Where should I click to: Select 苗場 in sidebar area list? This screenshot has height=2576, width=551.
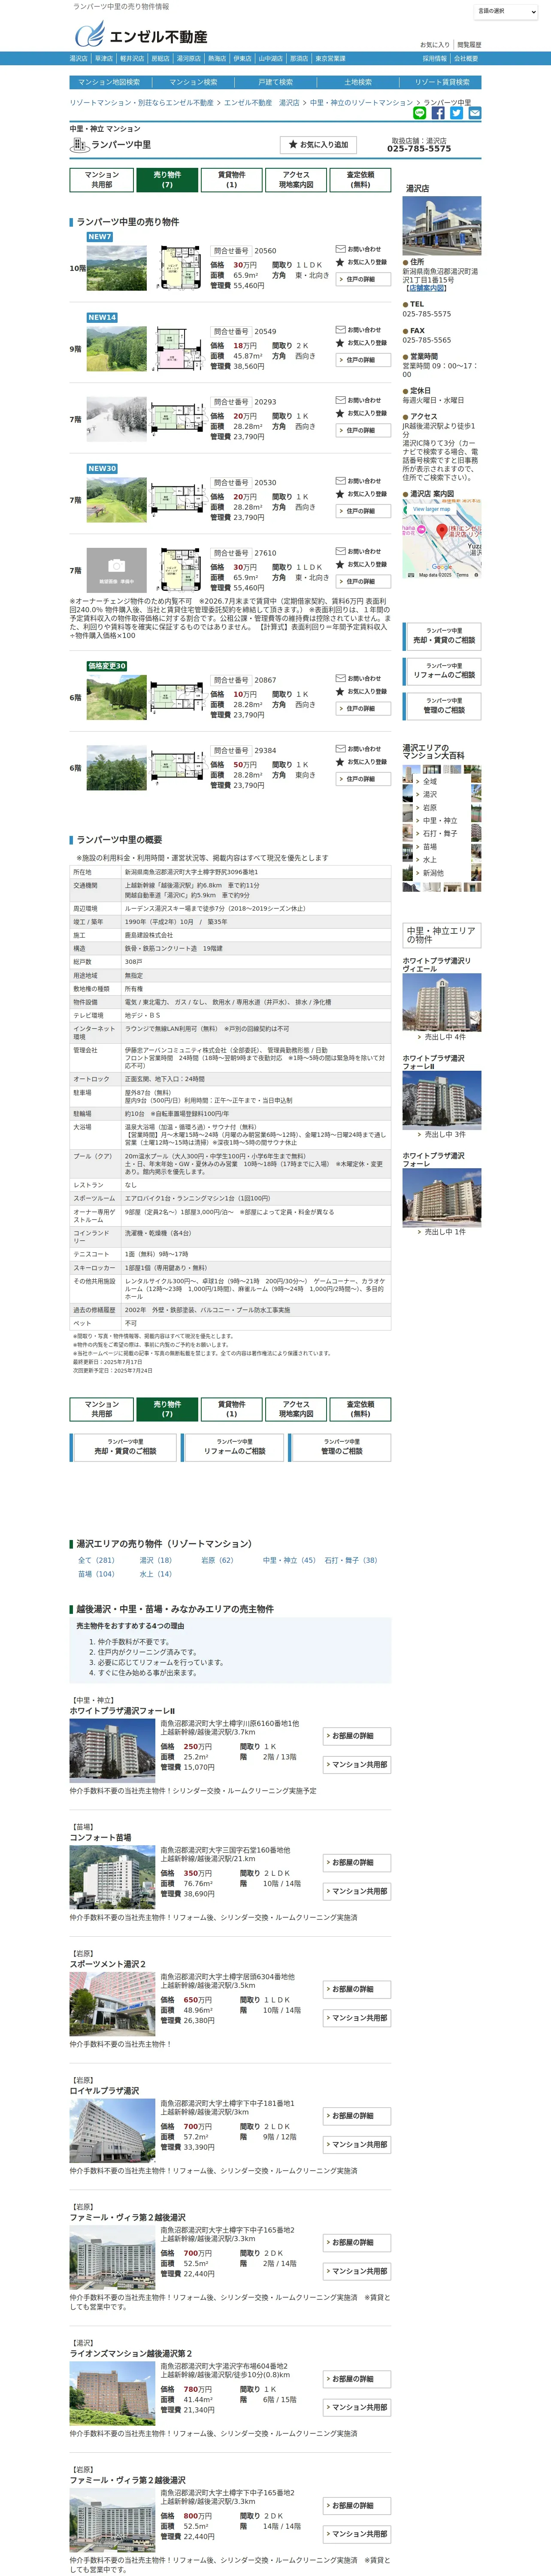point(430,847)
